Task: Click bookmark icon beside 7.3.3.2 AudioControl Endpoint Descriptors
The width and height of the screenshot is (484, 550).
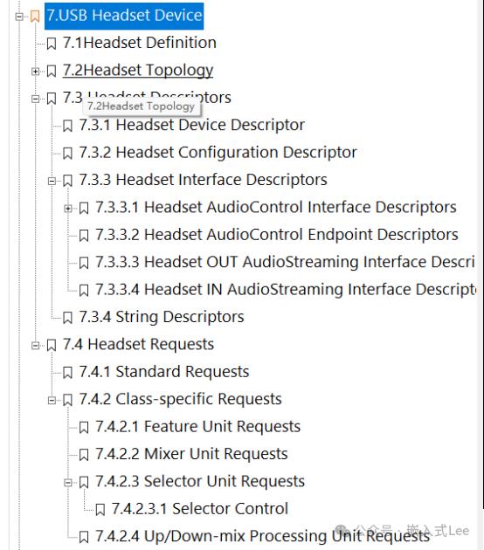Action: point(84,236)
